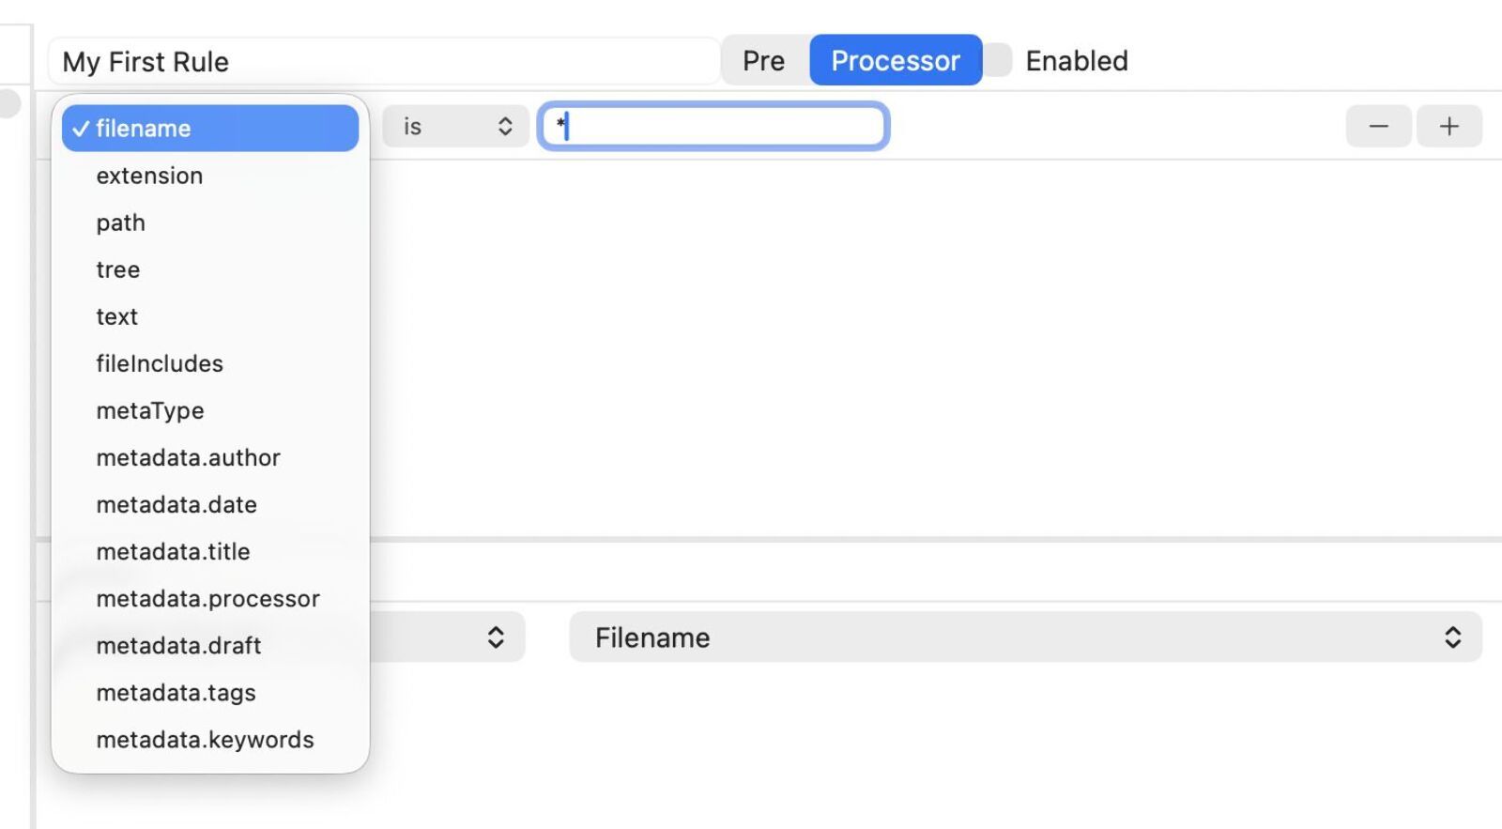Click the minus button to remove the condition
1502x829 pixels.
1378,126
